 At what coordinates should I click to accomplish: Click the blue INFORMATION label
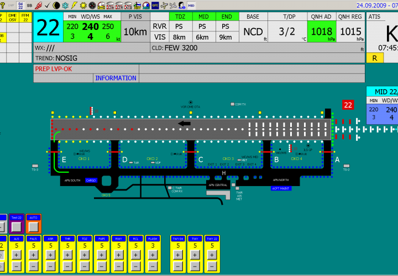(x=116, y=78)
